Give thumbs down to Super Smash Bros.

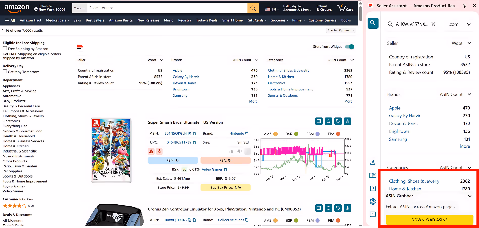[239, 151]
